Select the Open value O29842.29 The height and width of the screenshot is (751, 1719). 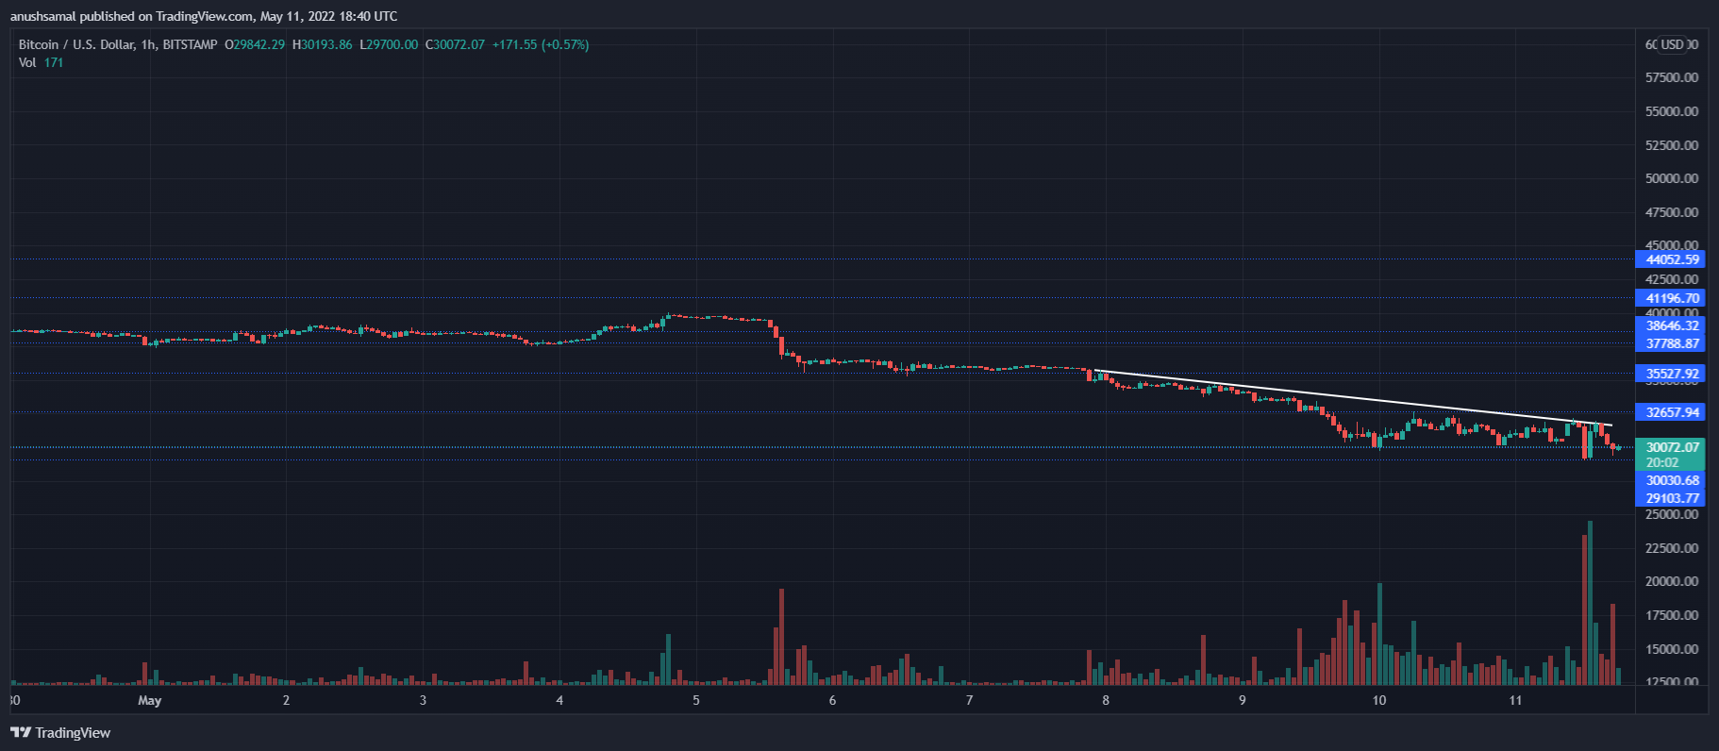(x=255, y=44)
